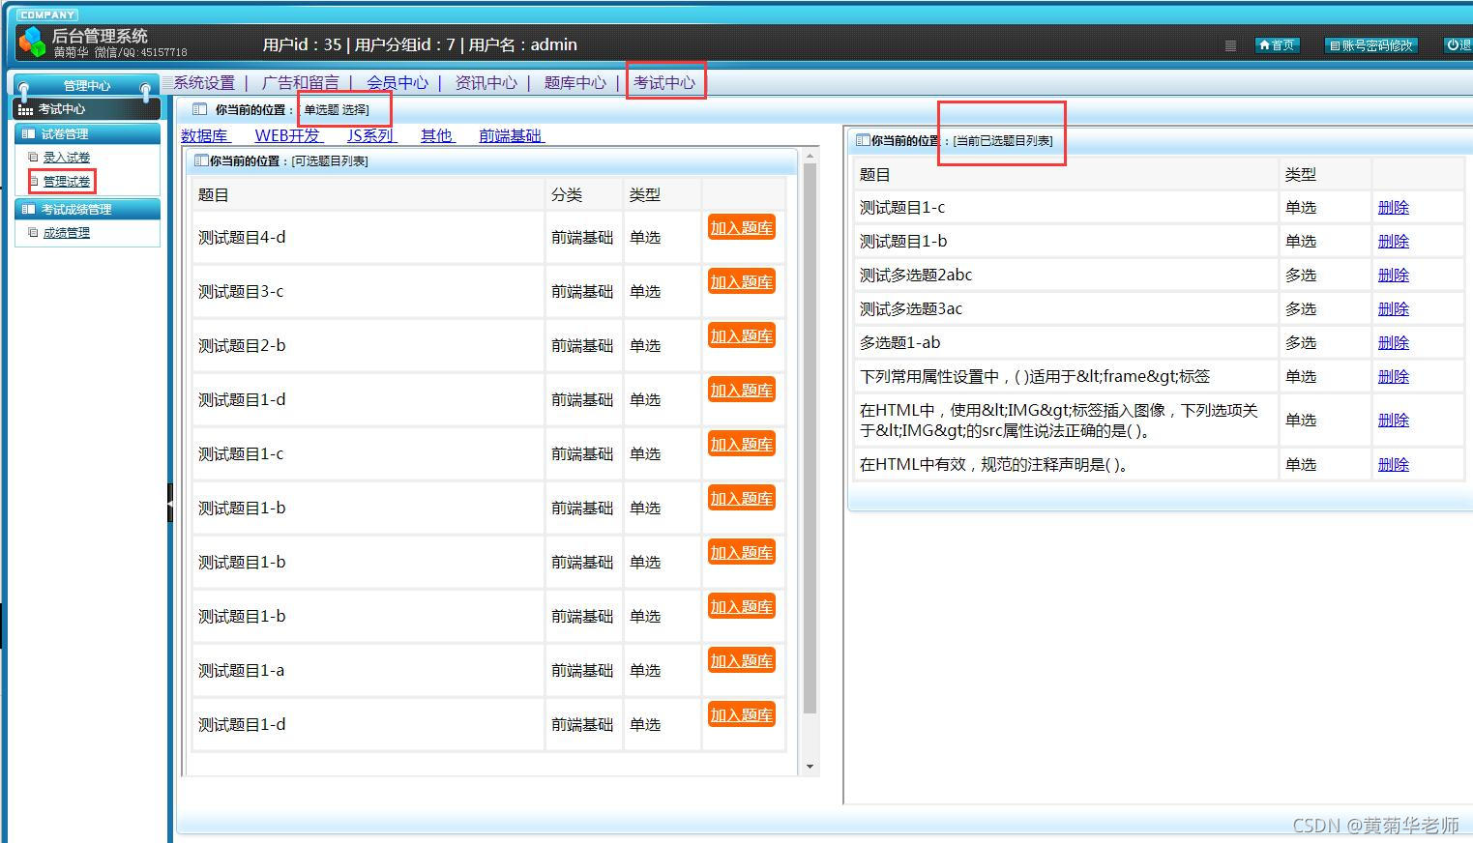Click the 试卷管理 panel header icon
This screenshot has height=843, width=1473.
tap(27, 133)
